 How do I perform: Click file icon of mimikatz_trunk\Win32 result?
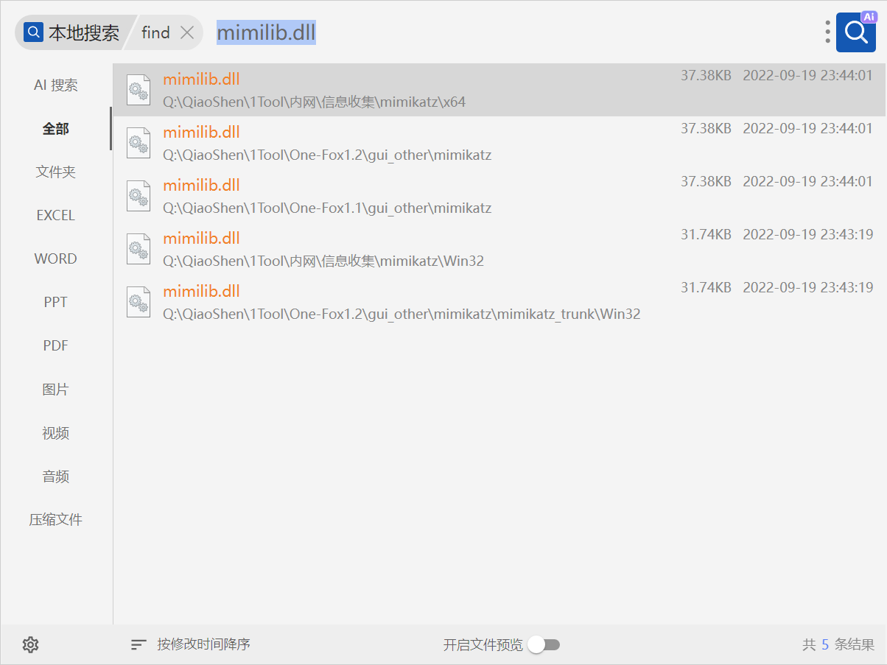pyautogui.click(x=138, y=302)
